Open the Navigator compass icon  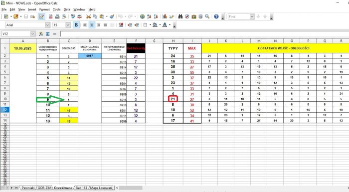pos(187,16)
